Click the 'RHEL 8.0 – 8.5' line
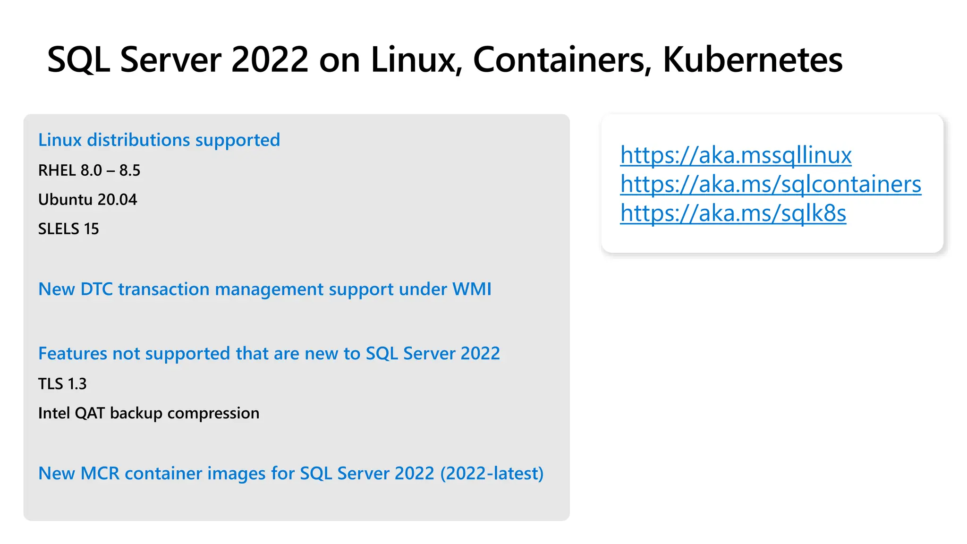Viewport: 967px width, 544px height. pyautogui.click(x=89, y=170)
